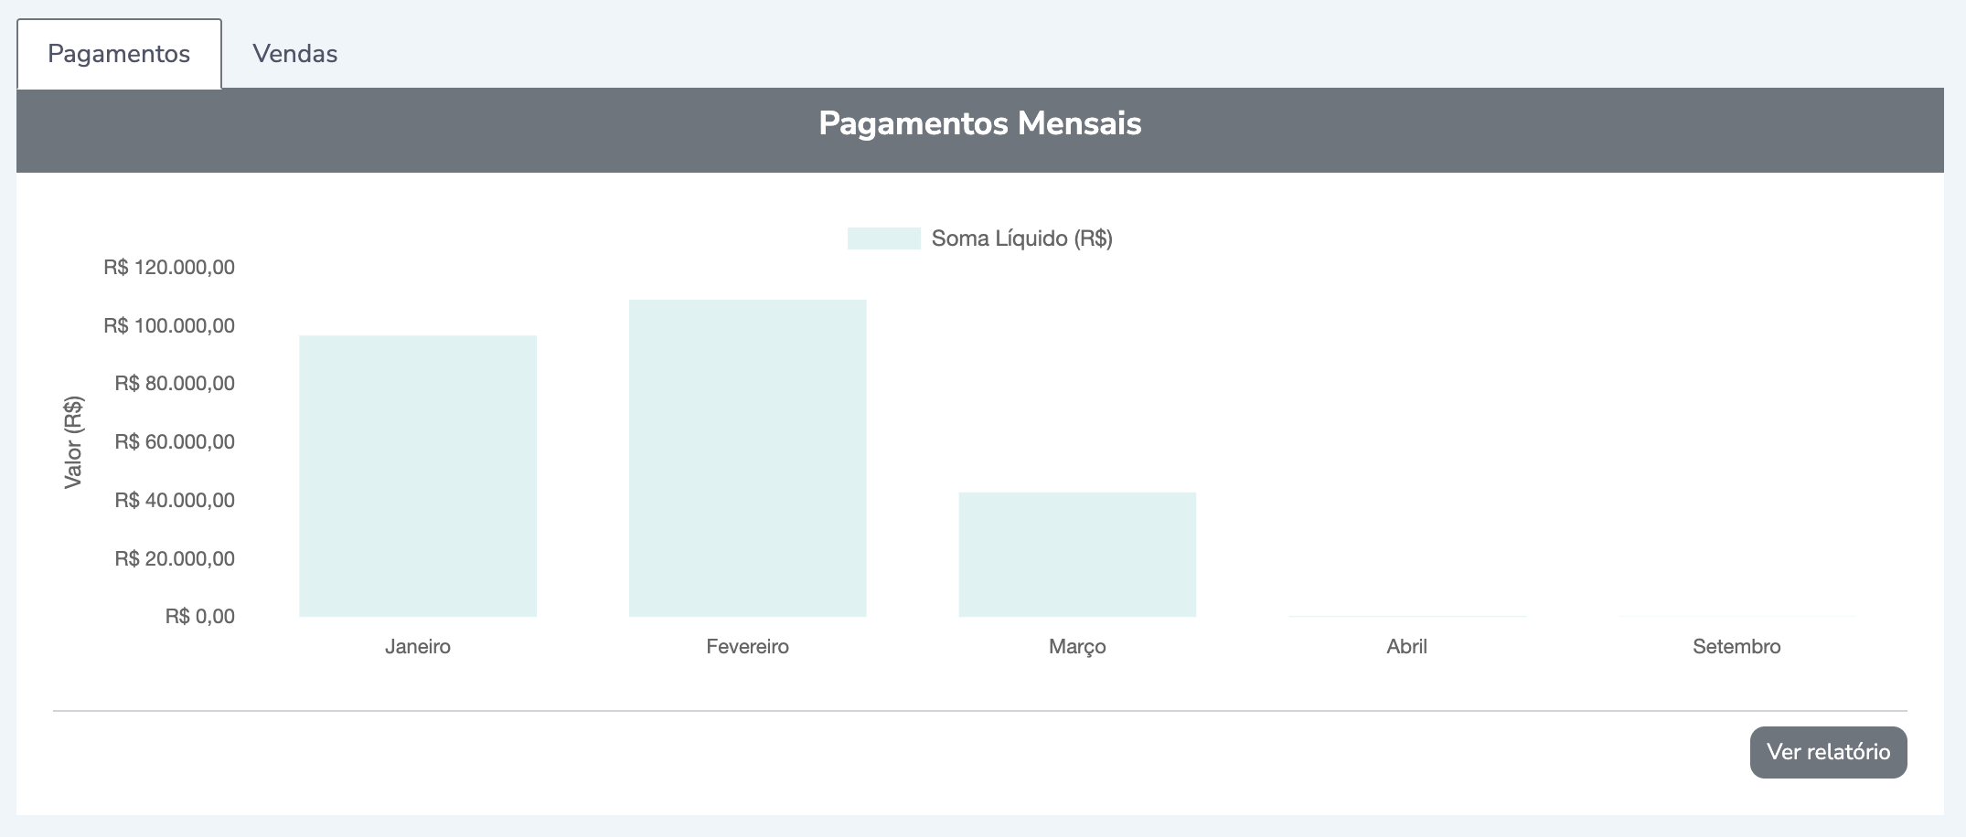Select the Pagamentos tab
The image size is (1966, 837).
pyautogui.click(x=119, y=54)
